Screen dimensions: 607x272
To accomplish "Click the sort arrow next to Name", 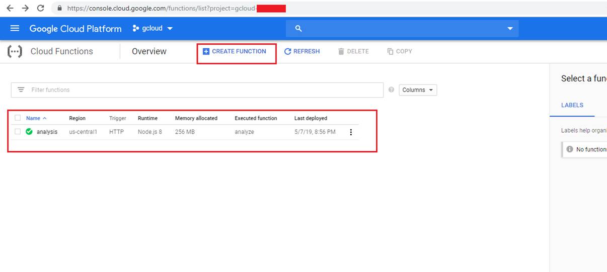I will (x=45, y=118).
